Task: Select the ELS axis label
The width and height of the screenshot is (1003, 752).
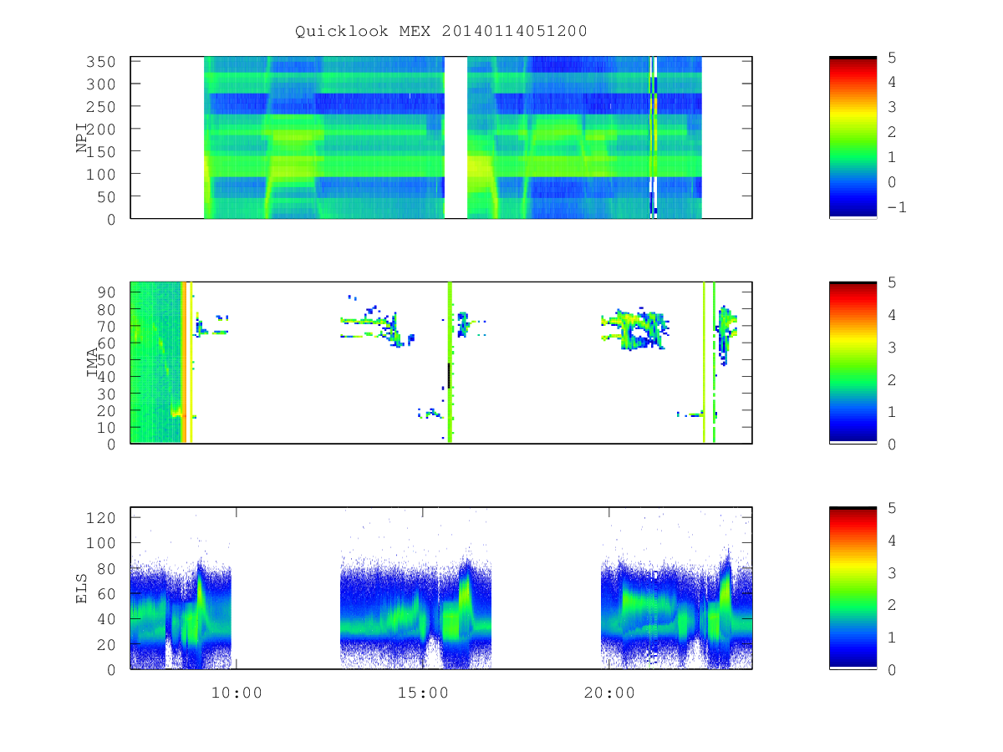Action: tap(82, 587)
